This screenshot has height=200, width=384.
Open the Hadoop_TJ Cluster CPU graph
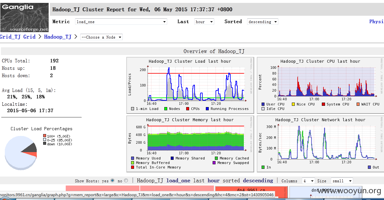(x=320, y=85)
